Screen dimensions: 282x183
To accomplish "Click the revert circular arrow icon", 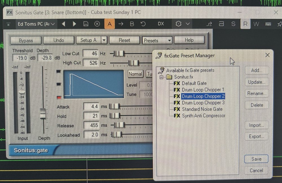I will point(143,24).
